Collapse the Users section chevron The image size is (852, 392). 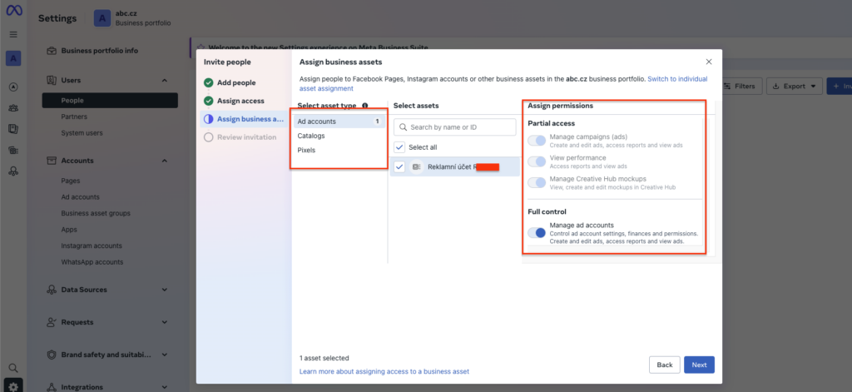(165, 81)
